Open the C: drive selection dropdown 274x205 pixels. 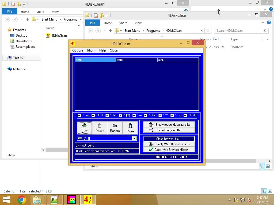134,139
